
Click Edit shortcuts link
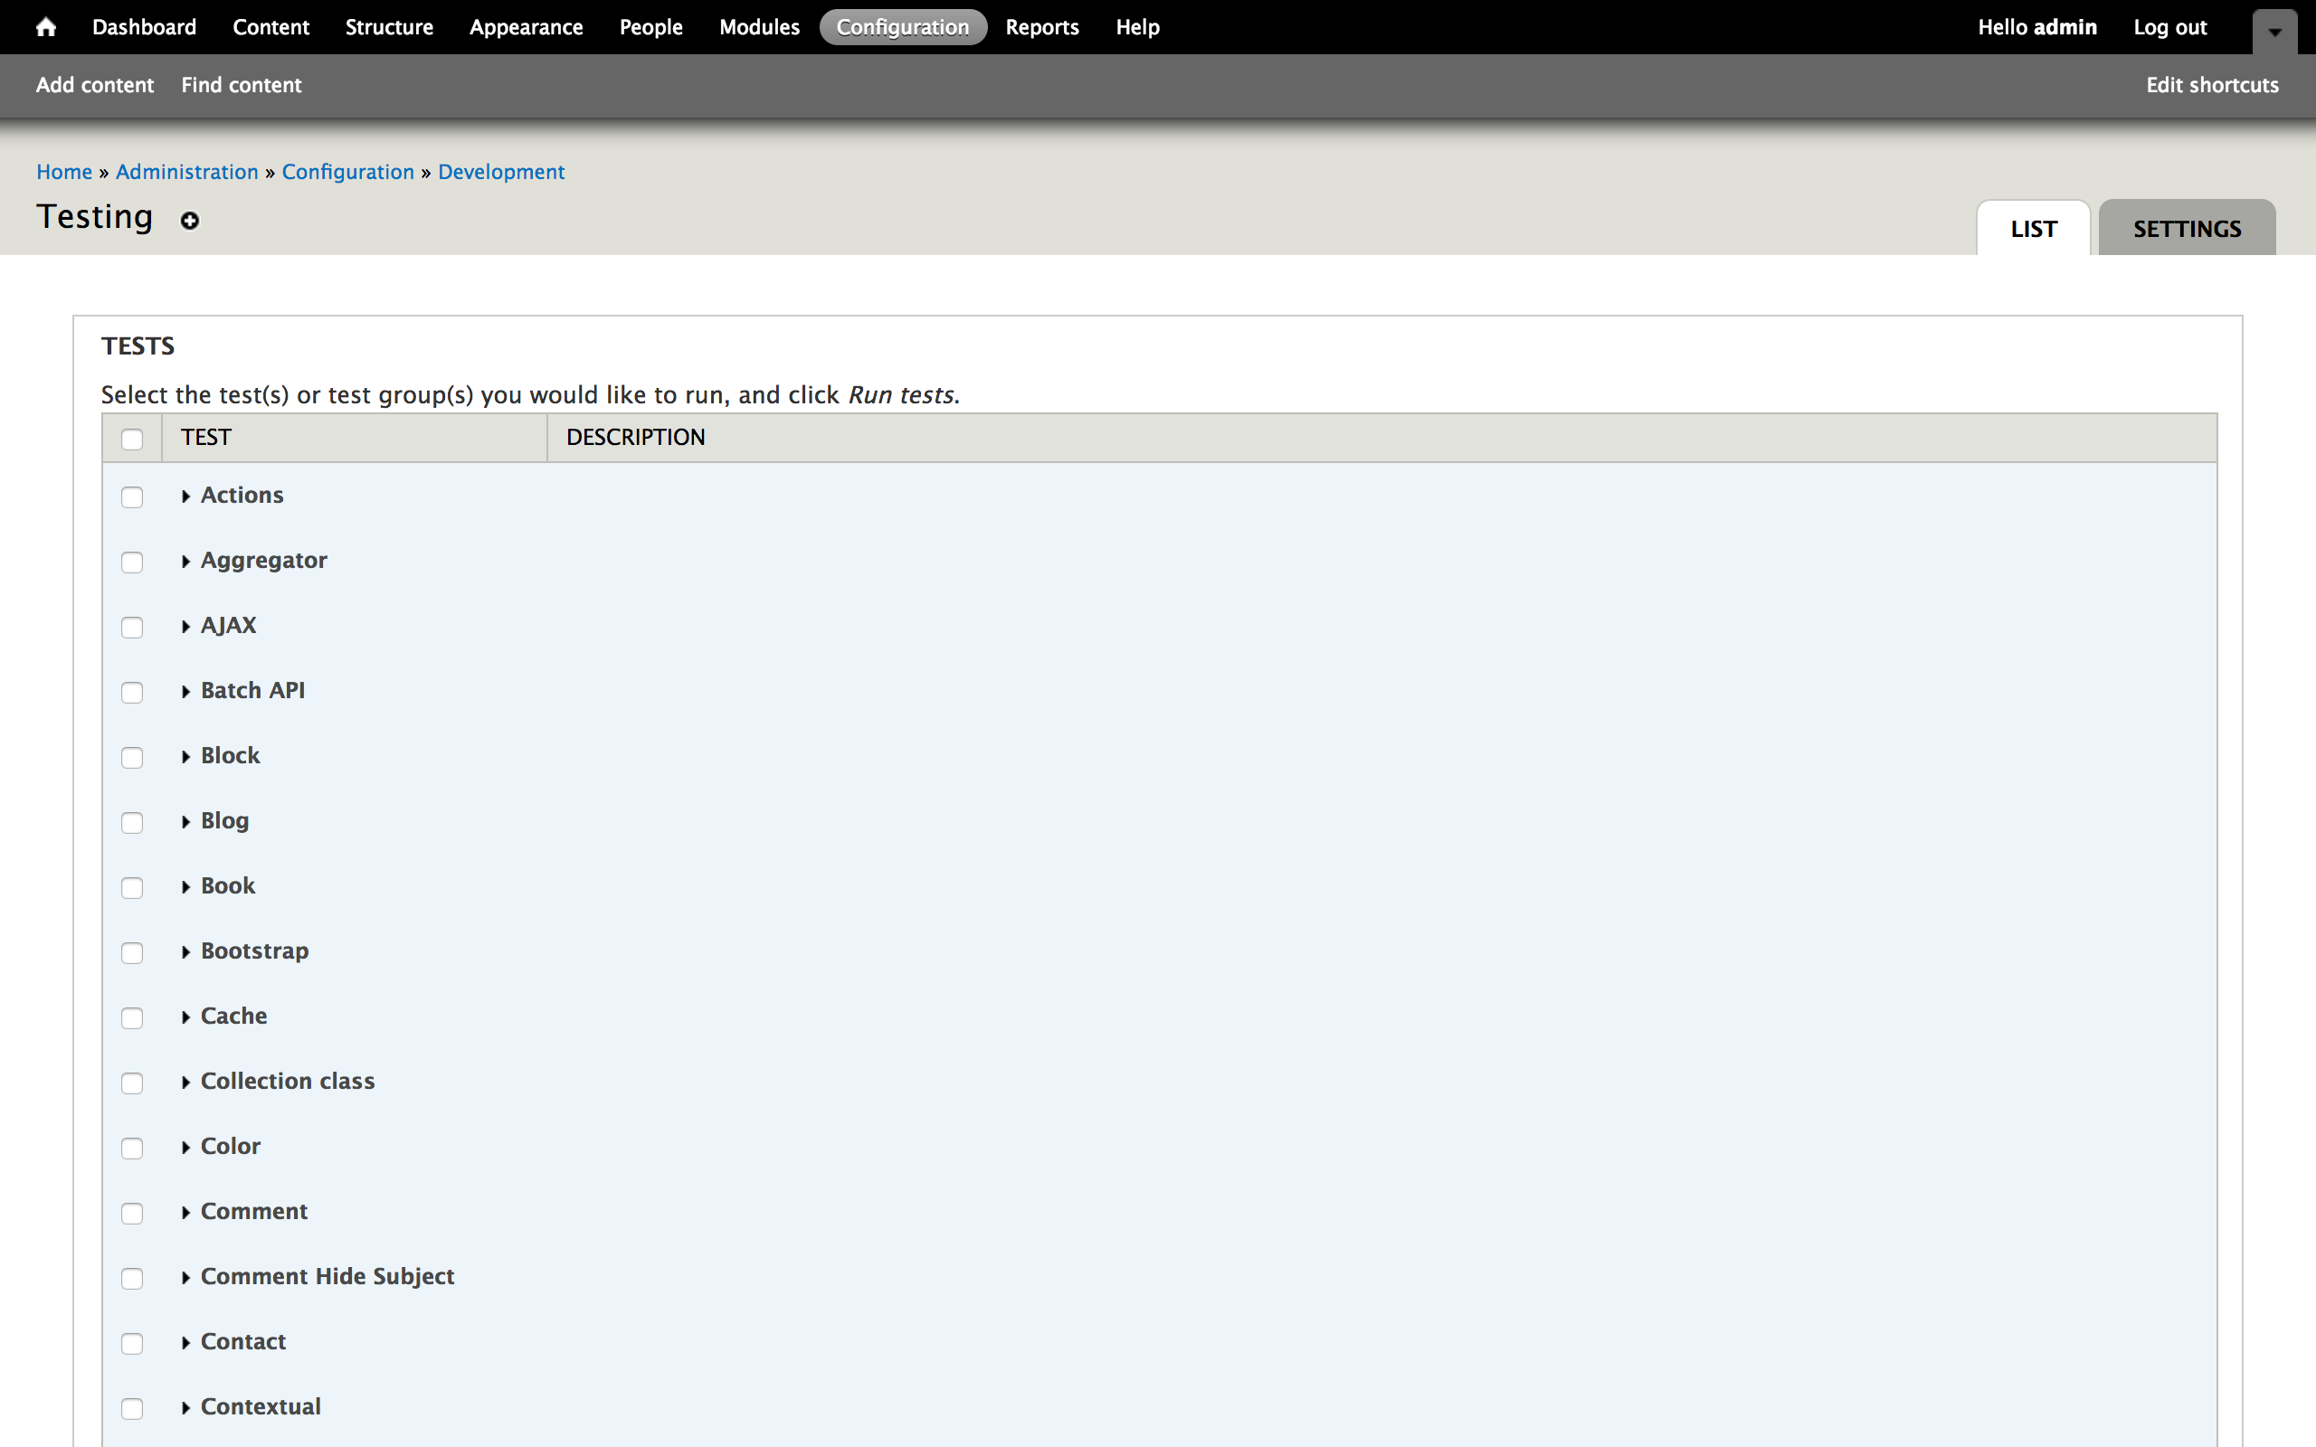2212,85
